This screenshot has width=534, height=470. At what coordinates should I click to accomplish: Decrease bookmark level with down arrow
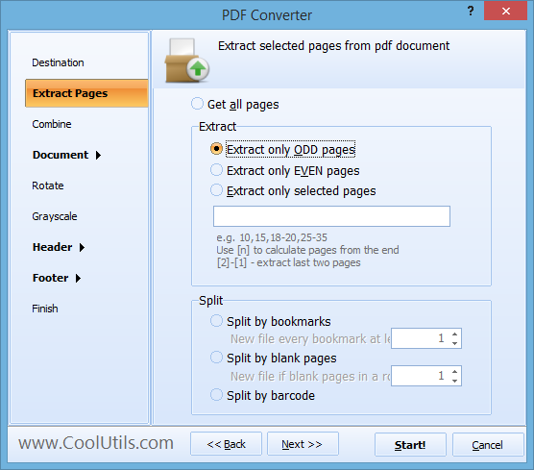coord(454,343)
